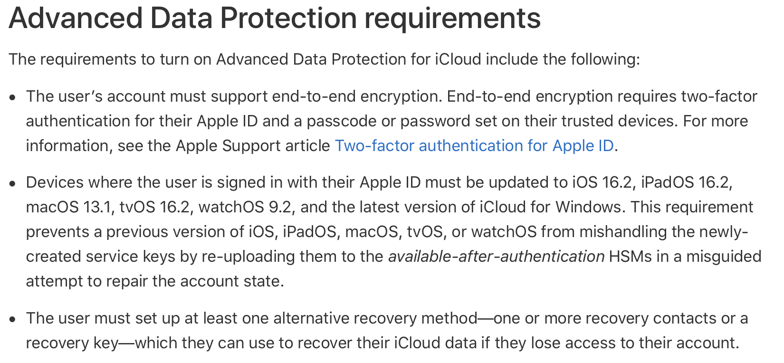
Task: Click the third bullet point marker
Action: coord(13,319)
